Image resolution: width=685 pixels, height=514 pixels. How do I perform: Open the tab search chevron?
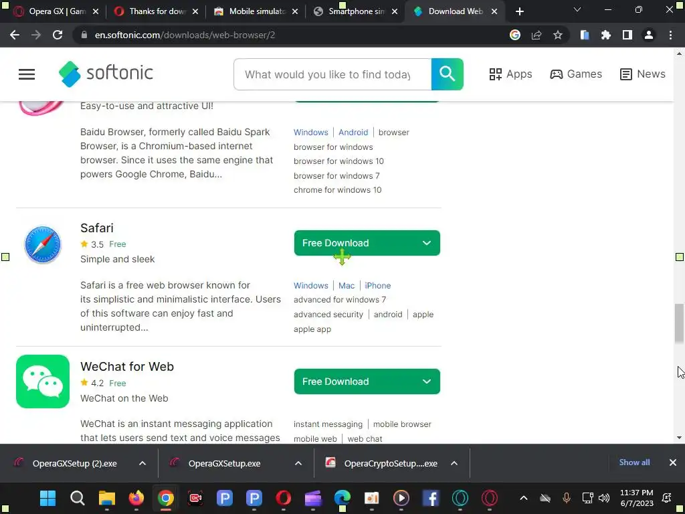tap(577, 9)
